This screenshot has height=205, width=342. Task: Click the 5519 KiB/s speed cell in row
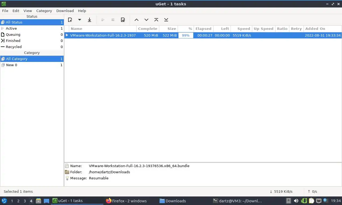click(242, 35)
